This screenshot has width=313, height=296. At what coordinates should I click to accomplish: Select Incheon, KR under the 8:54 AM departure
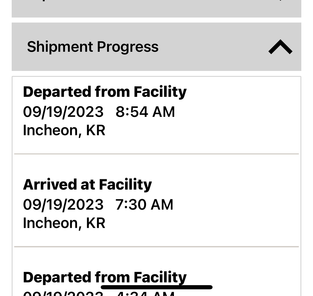click(x=64, y=130)
